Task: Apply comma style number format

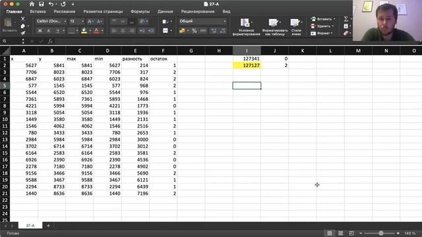Action: pos(203,31)
